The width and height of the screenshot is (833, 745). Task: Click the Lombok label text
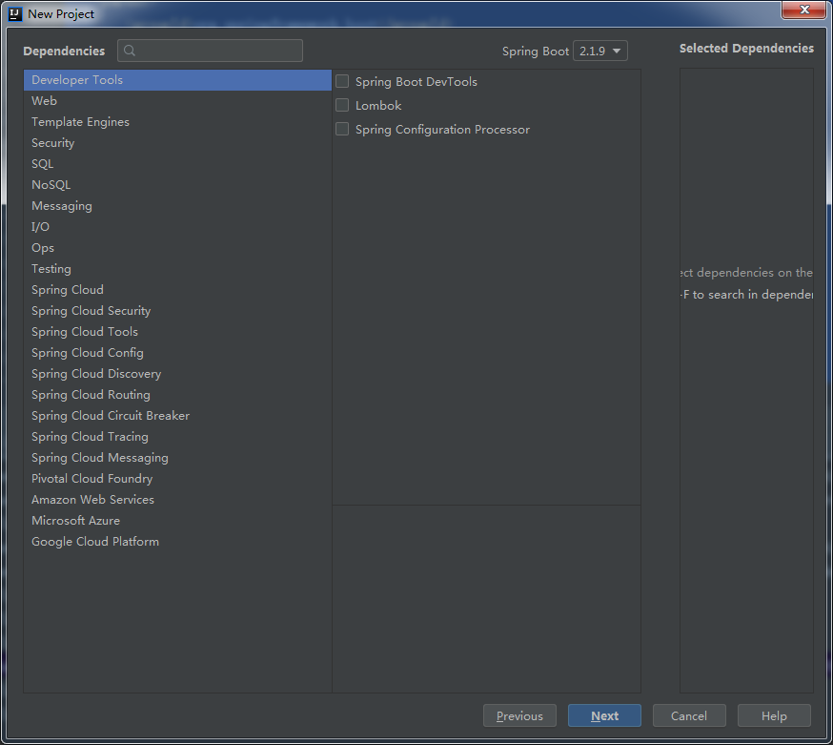tap(378, 106)
